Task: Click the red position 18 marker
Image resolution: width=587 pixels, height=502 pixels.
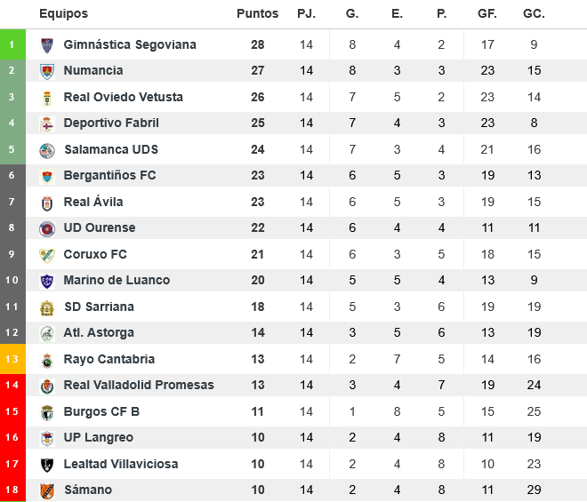Action: tap(12, 490)
